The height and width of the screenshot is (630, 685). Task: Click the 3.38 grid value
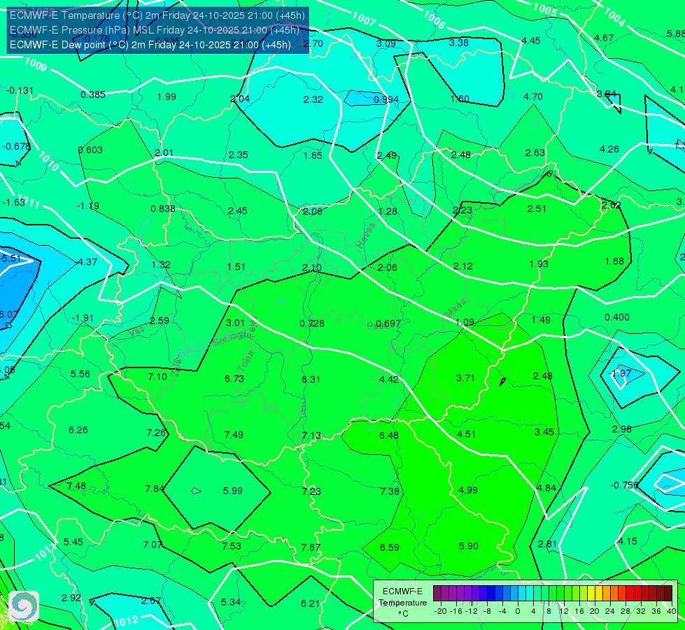coord(459,43)
